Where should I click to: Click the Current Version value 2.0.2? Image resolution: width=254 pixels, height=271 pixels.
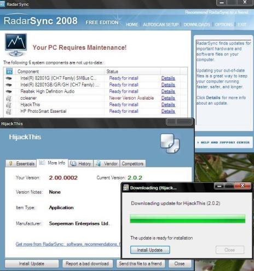(x=135, y=178)
